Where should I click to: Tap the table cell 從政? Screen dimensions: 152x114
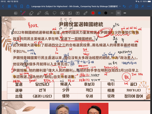111,96
